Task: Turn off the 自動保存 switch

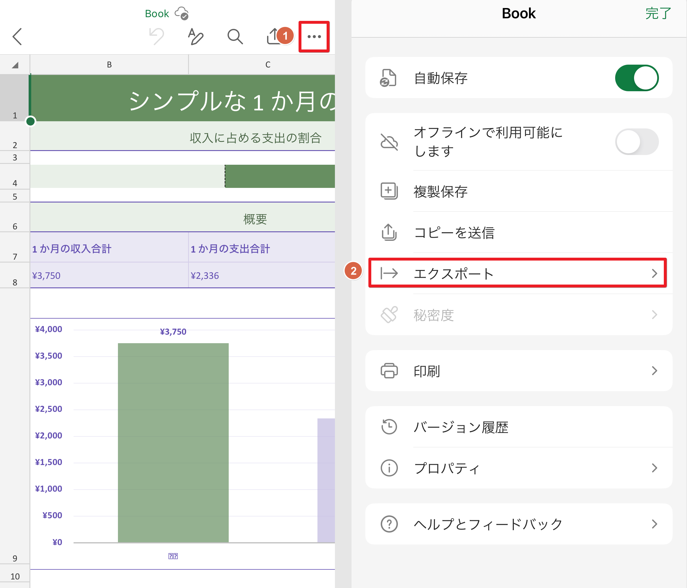Action: coord(637,78)
